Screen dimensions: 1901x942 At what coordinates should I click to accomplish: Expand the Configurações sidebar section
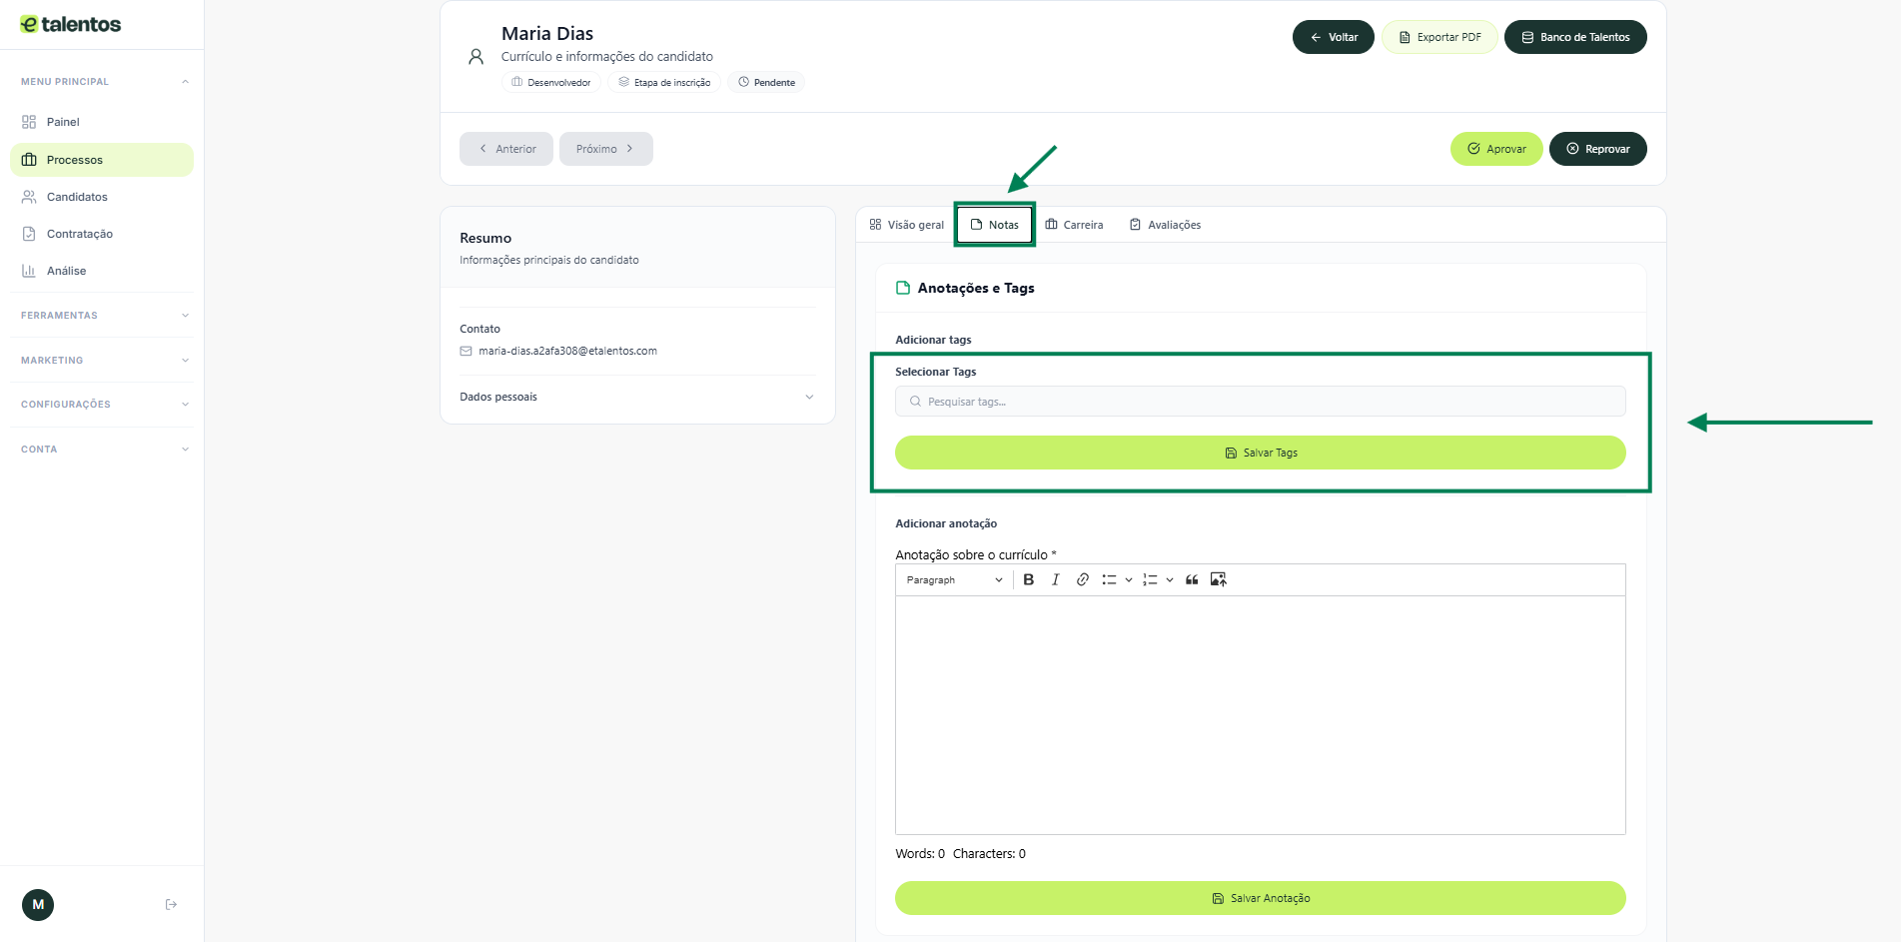tap(102, 405)
